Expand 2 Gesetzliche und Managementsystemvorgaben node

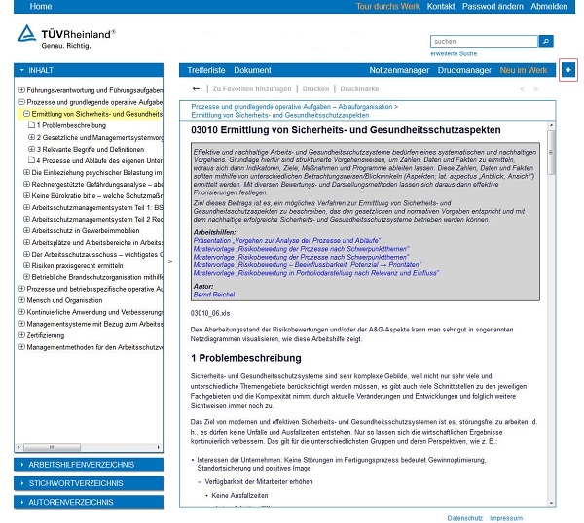(32, 137)
